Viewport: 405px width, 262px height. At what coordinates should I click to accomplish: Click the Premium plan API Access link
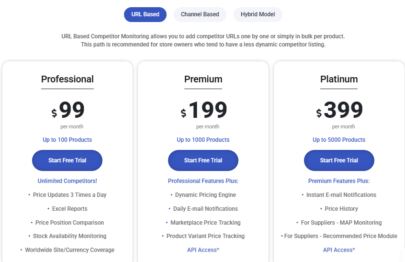pyautogui.click(x=203, y=250)
